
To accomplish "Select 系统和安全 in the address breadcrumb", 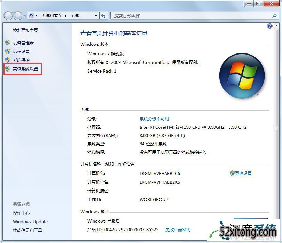I will pos(52,16).
